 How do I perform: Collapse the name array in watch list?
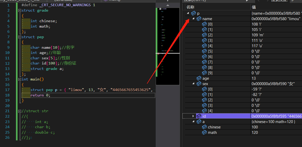[x=193, y=19]
